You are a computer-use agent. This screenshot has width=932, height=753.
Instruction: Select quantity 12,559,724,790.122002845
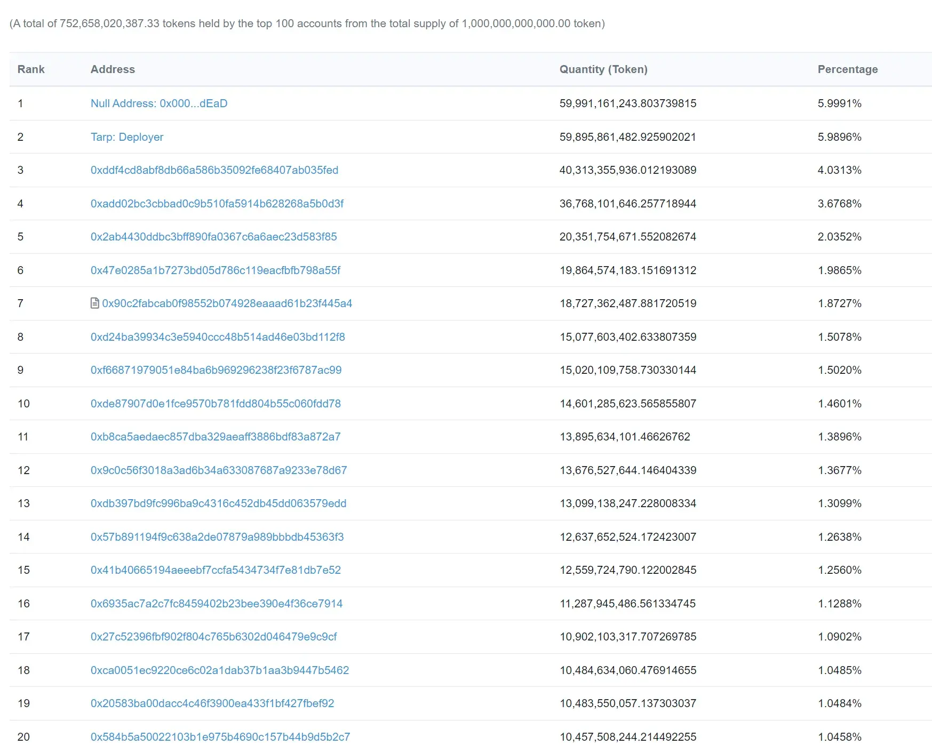628,570
